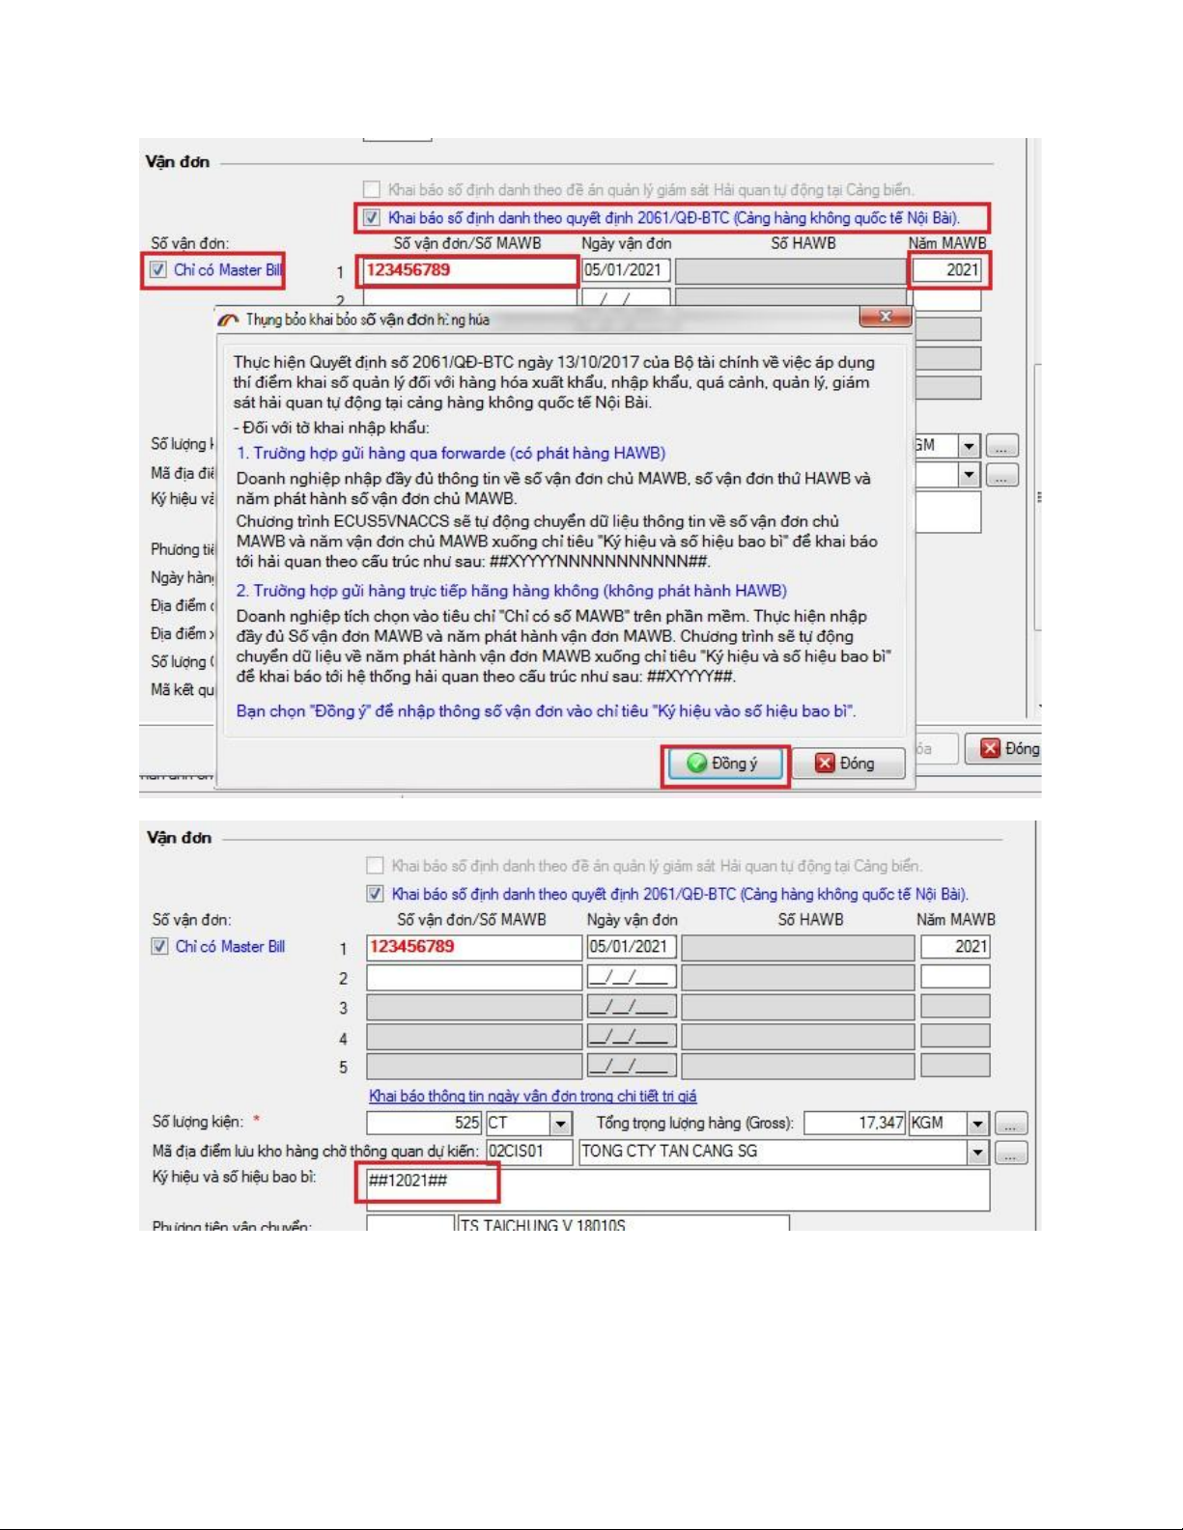1183x1530 pixels.
Task: Click the TONG CTY TAN CANG SG warehouse name field
Action: [x=773, y=1152]
